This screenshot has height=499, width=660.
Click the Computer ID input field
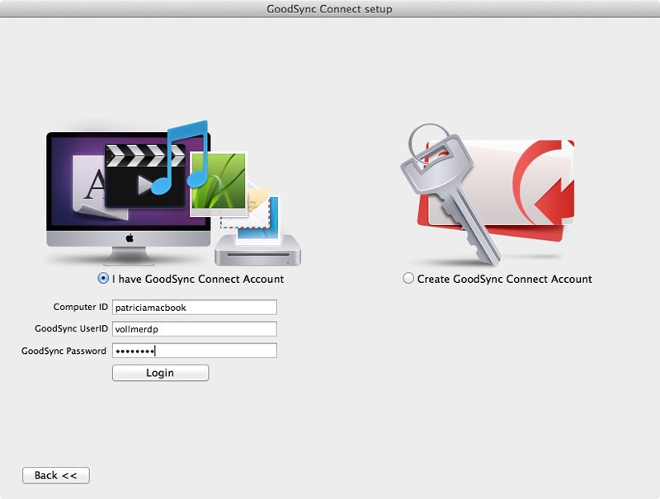click(195, 307)
